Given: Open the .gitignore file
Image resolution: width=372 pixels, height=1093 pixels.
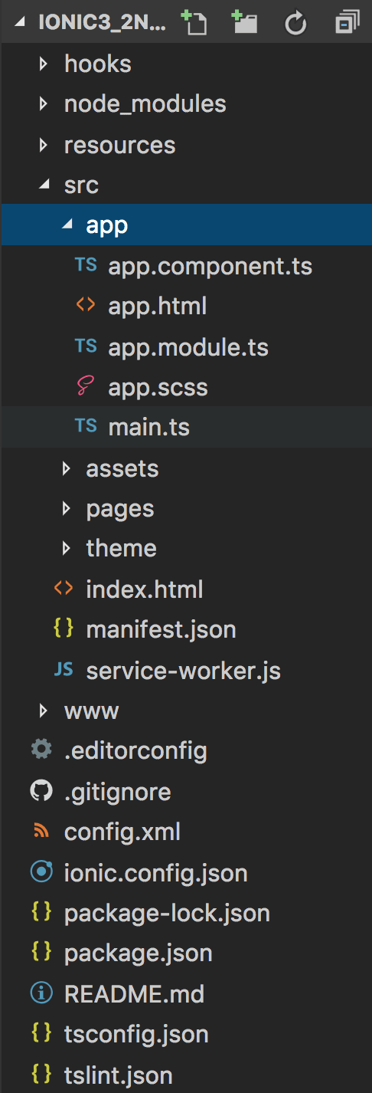Looking at the screenshot, I should [x=117, y=791].
